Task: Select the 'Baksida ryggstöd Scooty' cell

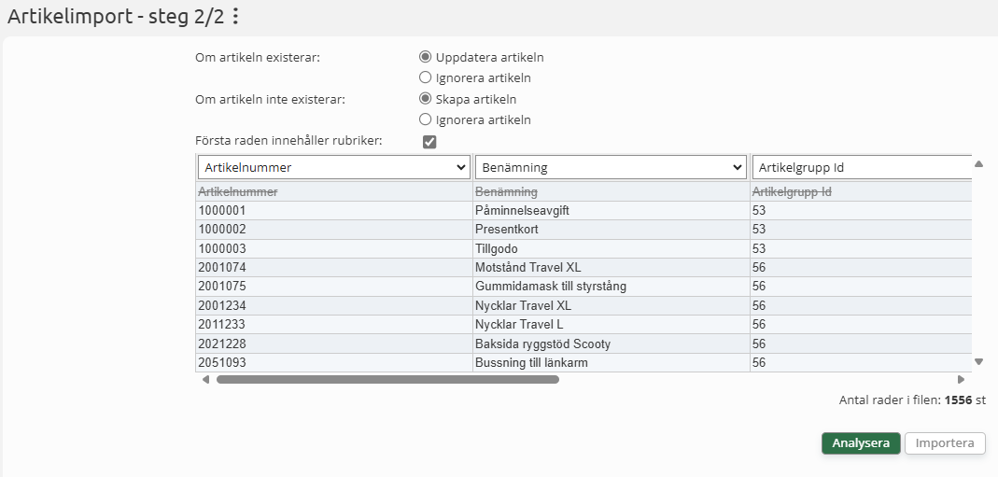Action: (x=542, y=344)
